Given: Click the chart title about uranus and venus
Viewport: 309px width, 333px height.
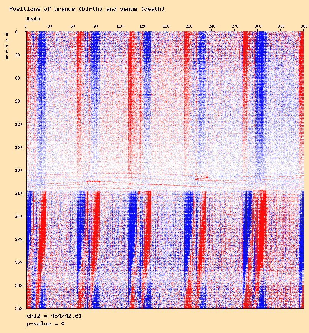Looking at the screenshot, I should 87,9.
